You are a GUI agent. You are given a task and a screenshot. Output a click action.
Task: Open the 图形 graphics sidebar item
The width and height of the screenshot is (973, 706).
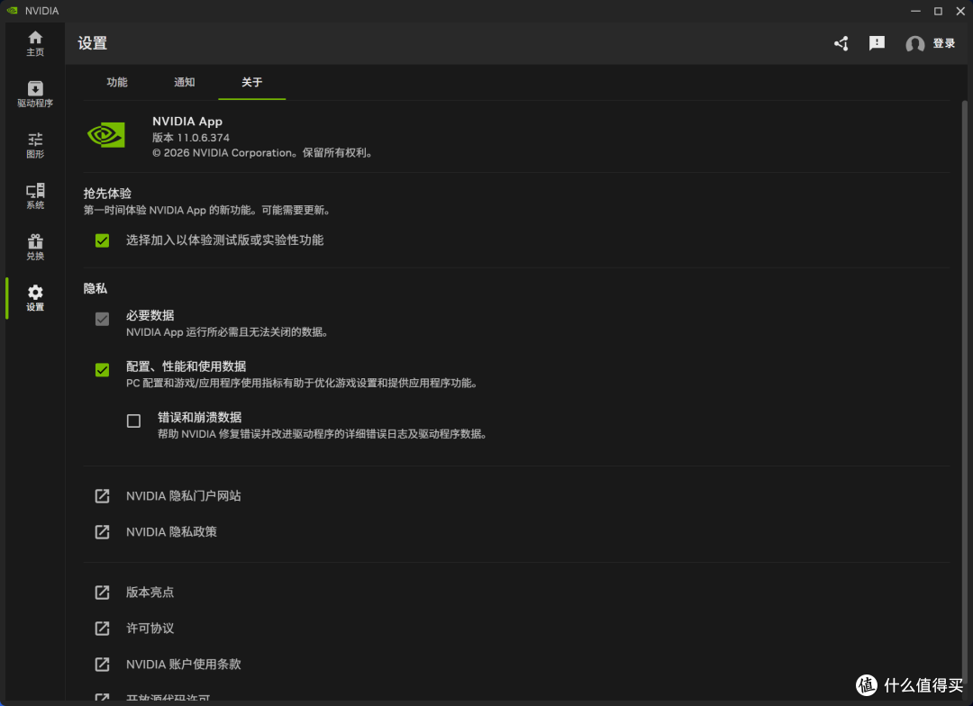[35, 145]
